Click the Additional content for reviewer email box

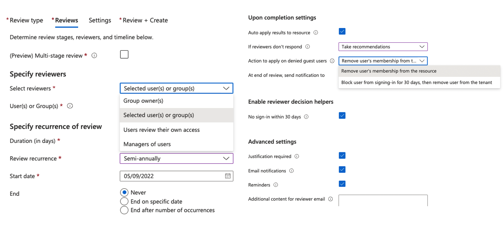(x=383, y=200)
